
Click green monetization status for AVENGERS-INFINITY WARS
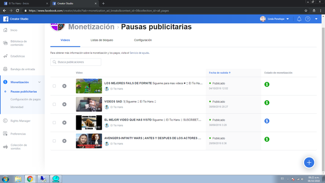click(x=267, y=139)
